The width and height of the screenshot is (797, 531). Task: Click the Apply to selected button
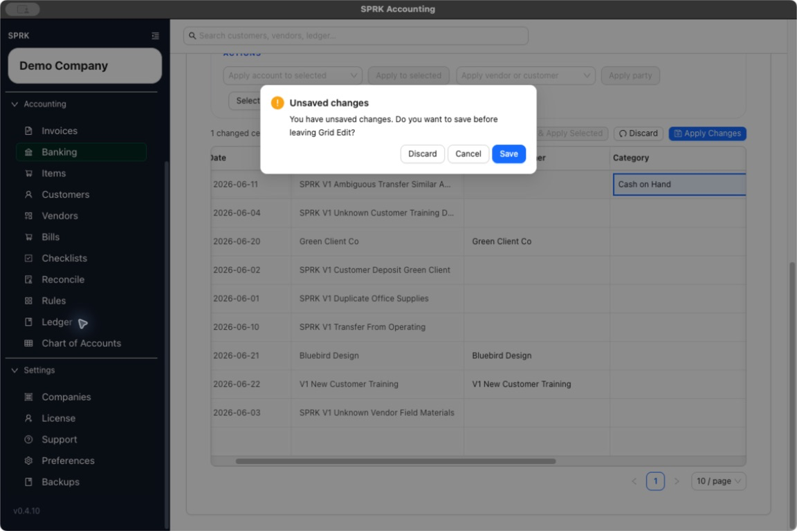pos(409,76)
